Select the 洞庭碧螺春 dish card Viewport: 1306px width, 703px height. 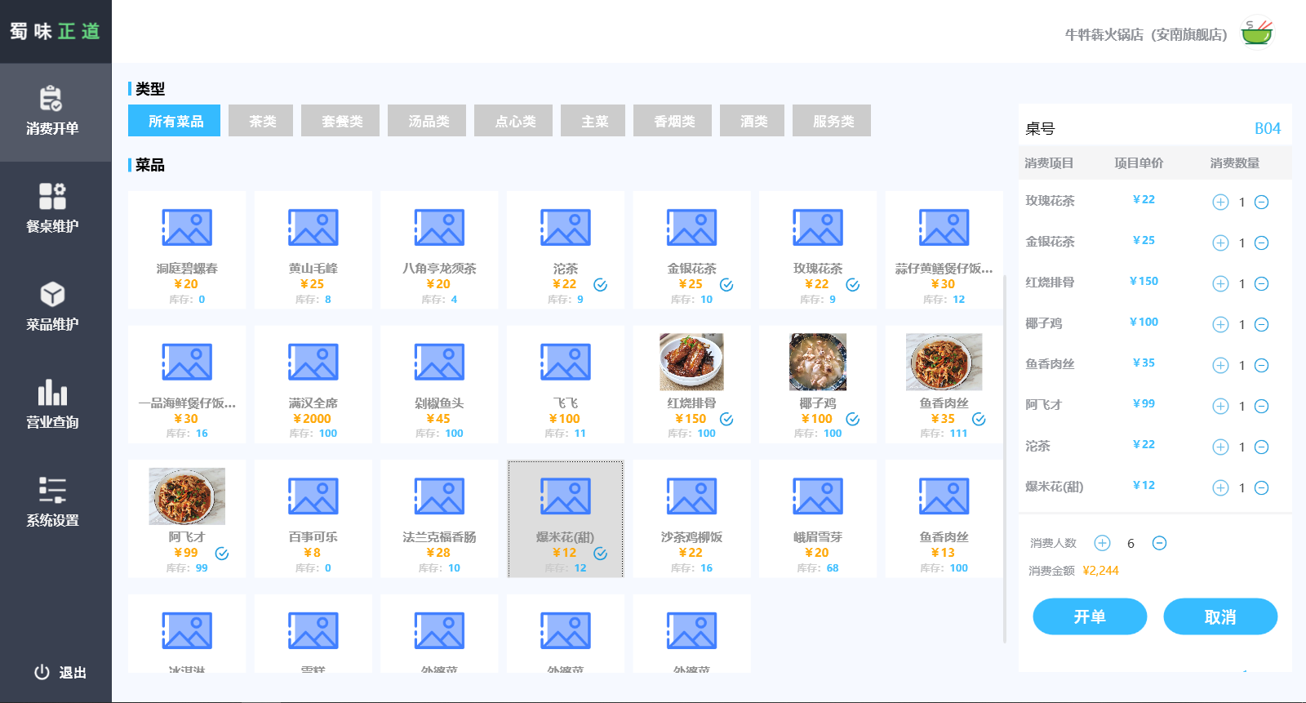point(187,250)
